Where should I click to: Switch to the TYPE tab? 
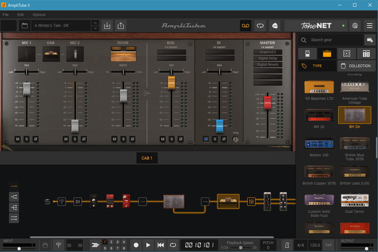point(317,66)
